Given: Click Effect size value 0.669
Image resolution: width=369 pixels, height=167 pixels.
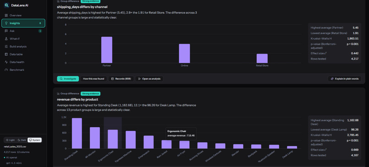Looking at the screenshot, I should (x=355, y=150).
